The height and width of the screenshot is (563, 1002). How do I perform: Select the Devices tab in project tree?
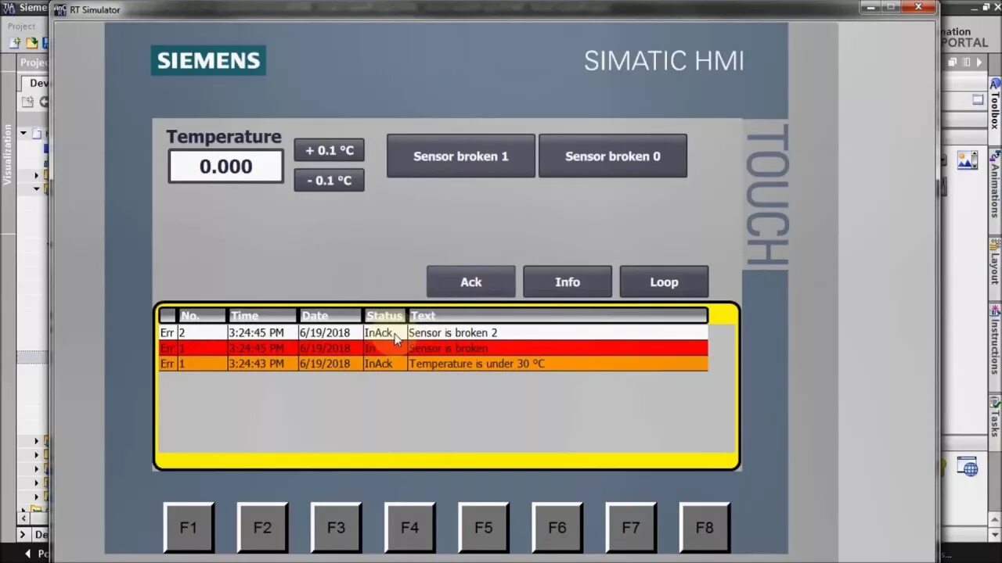coord(35,83)
